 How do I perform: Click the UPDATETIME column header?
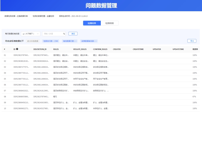tap(178, 49)
